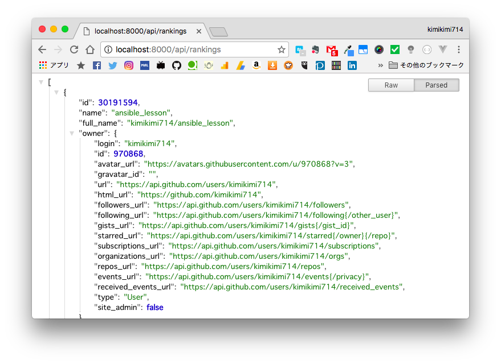The height and width of the screenshot is (364, 501).
Task: Open the Chrome three-dot menu
Action: click(x=459, y=49)
